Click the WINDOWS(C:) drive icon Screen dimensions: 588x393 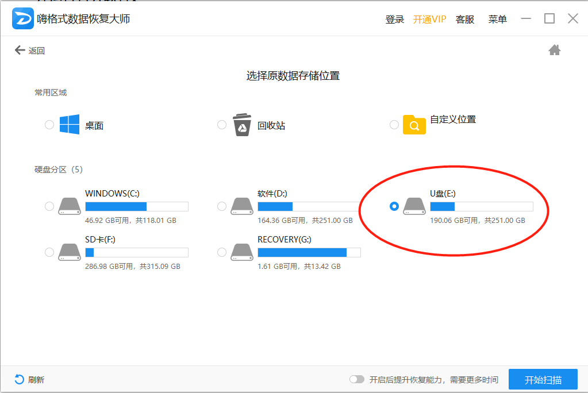tap(70, 206)
